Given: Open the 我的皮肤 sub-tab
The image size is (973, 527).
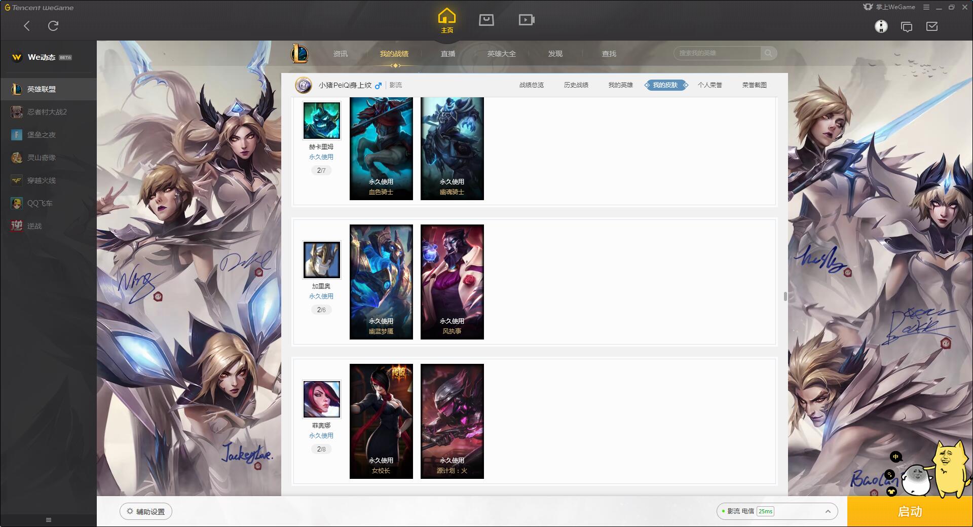Looking at the screenshot, I should (x=665, y=85).
